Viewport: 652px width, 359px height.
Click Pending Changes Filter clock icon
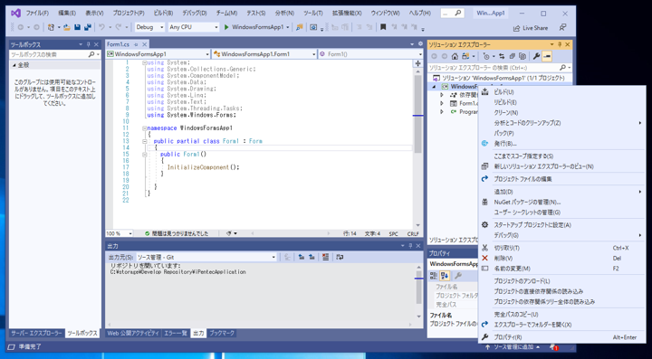(x=486, y=56)
